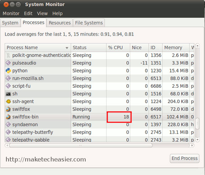The image size is (205, 175).
Task: Click the syndaemon process icon
Action: tap(8, 124)
